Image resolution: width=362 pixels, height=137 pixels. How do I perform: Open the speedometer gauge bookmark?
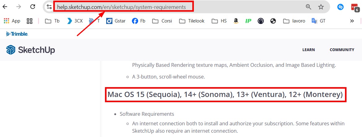pyautogui.click(x=261, y=21)
